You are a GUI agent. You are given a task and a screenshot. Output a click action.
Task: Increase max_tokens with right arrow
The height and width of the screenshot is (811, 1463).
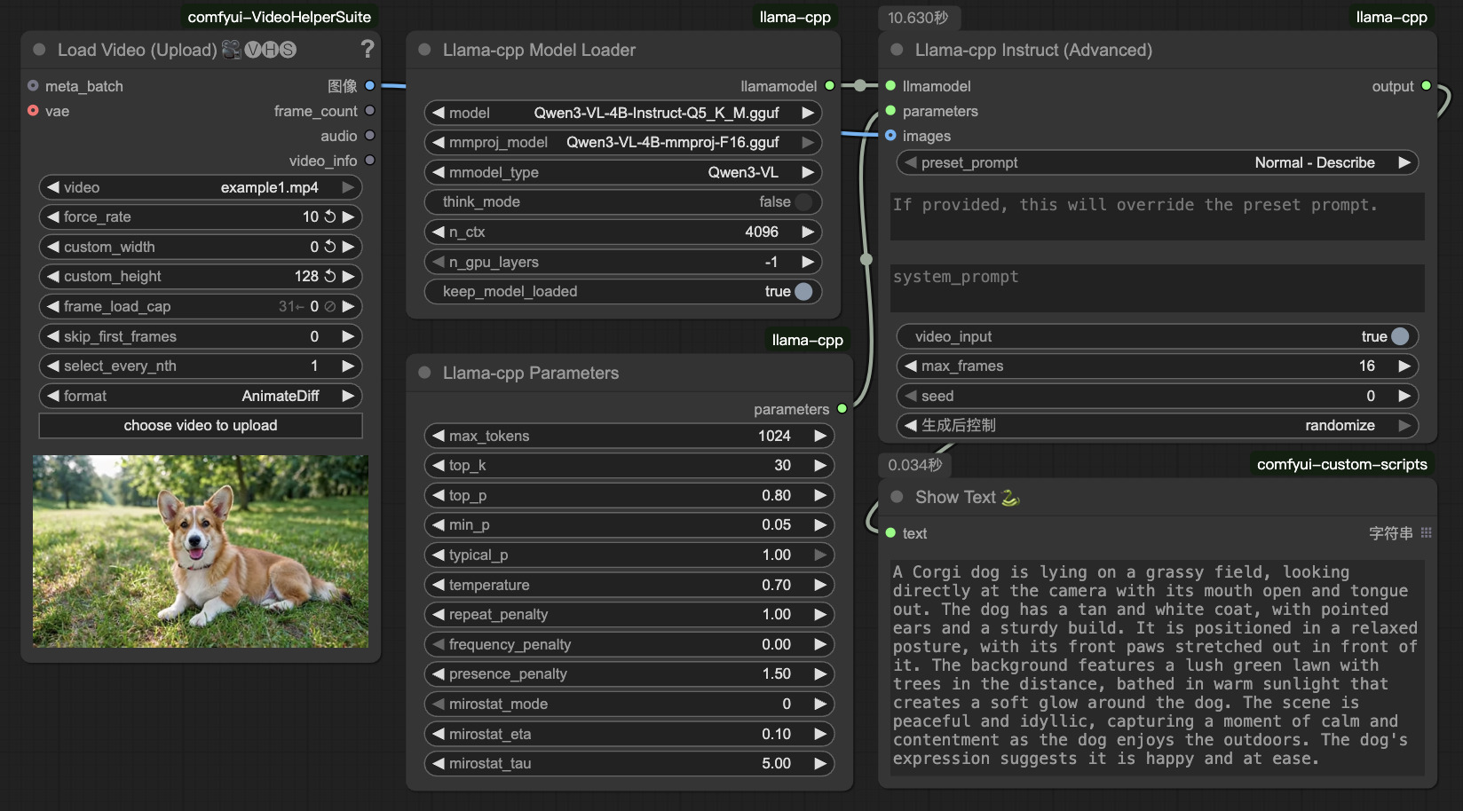pos(820,436)
